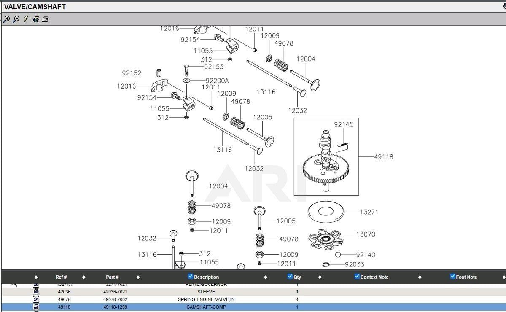Toggle the Qty column checkbox
Screen dimensions: 506x312
click(x=290, y=277)
